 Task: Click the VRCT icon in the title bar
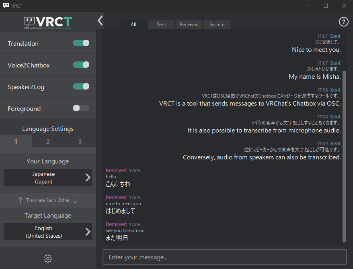pos(6,5)
